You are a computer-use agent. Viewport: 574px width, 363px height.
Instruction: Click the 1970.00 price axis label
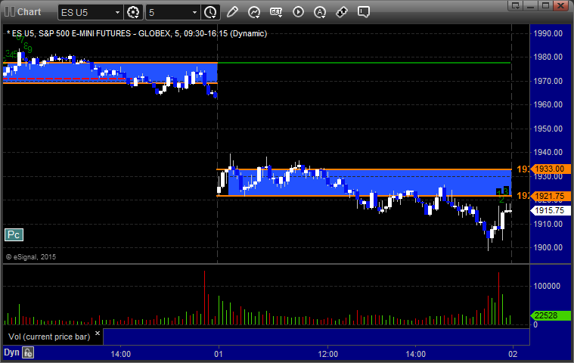coord(548,81)
